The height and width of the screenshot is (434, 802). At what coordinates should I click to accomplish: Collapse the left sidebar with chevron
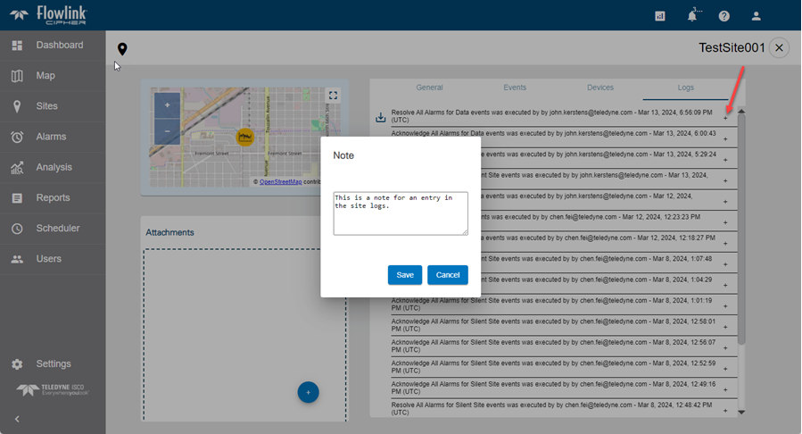click(x=17, y=419)
